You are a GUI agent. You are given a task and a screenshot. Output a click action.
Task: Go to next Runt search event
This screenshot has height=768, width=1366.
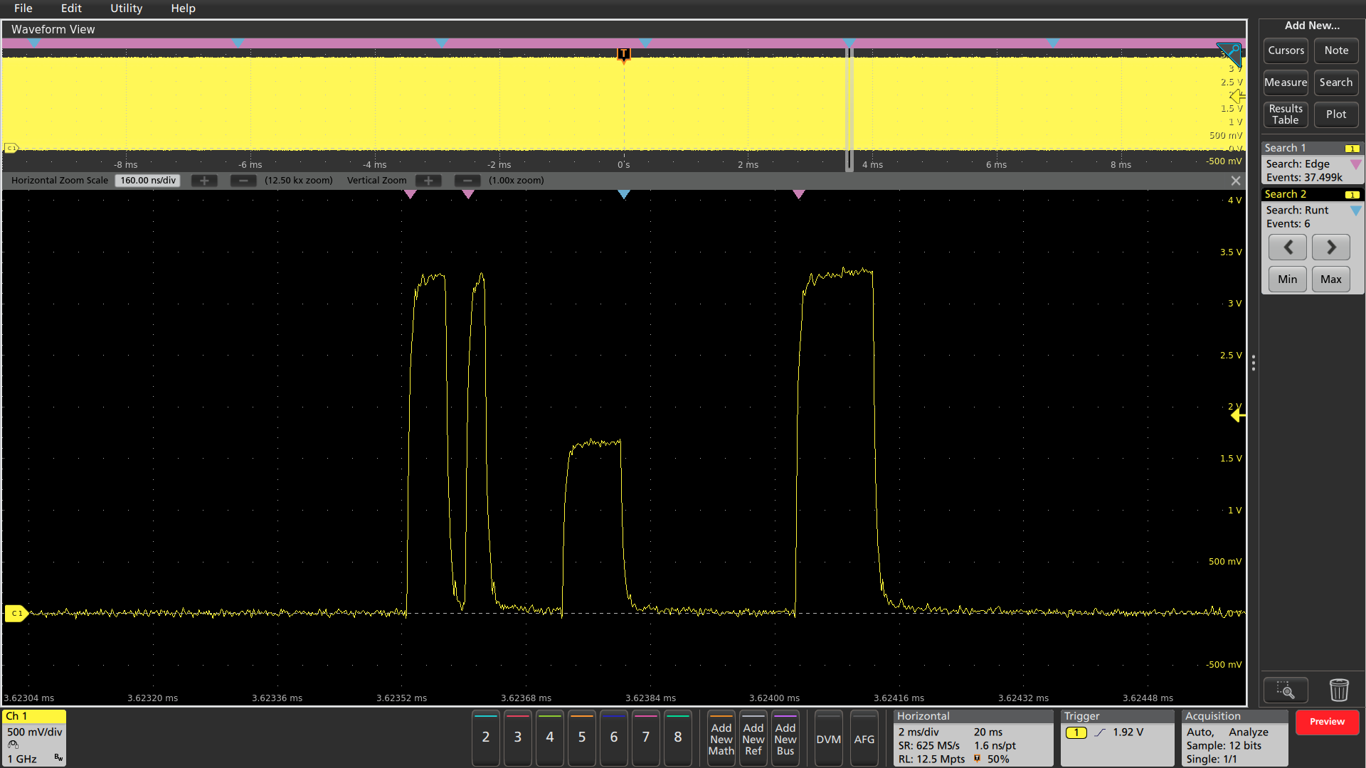tap(1330, 247)
